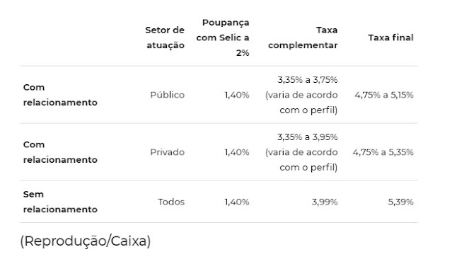Select the 1,40% value in Público row
This screenshot has width=452, height=276.
[237, 95]
